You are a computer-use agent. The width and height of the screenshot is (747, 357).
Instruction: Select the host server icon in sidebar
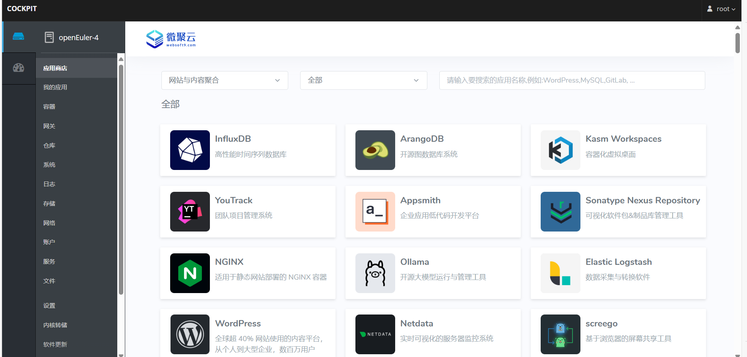coord(18,37)
